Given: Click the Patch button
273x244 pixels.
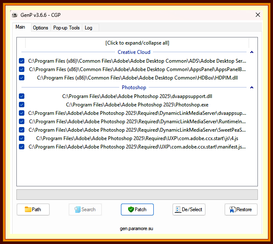Looking at the screenshot, I should point(137,209).
